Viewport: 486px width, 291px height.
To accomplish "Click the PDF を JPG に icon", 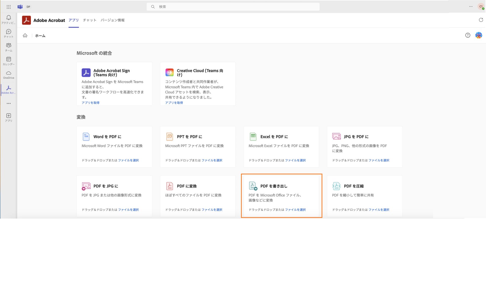I will point(86,186).
